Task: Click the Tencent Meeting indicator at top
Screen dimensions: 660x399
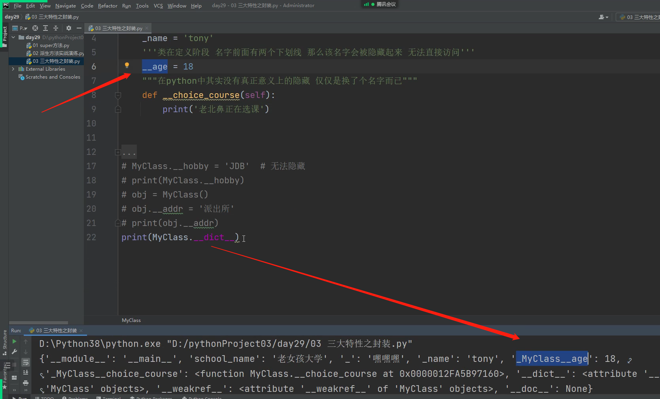Action: 380,4
